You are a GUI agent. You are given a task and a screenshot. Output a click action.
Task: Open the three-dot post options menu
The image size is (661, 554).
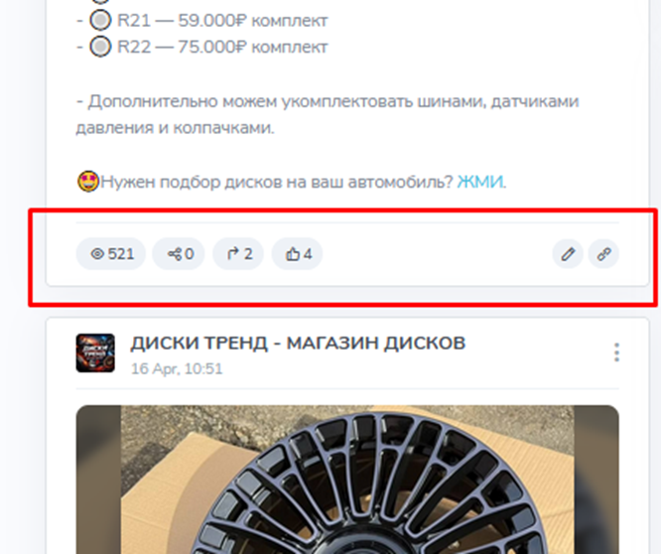pyautogui.click(x=616, y=352)
